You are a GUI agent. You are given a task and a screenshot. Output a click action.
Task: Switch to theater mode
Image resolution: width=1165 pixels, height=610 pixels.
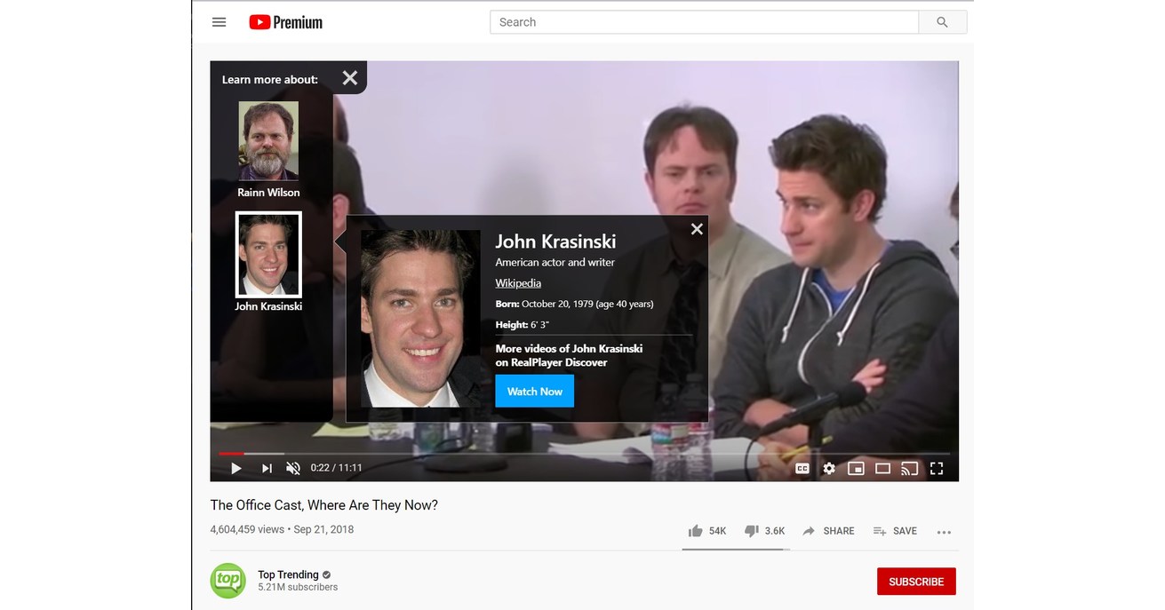pos(882,468)
